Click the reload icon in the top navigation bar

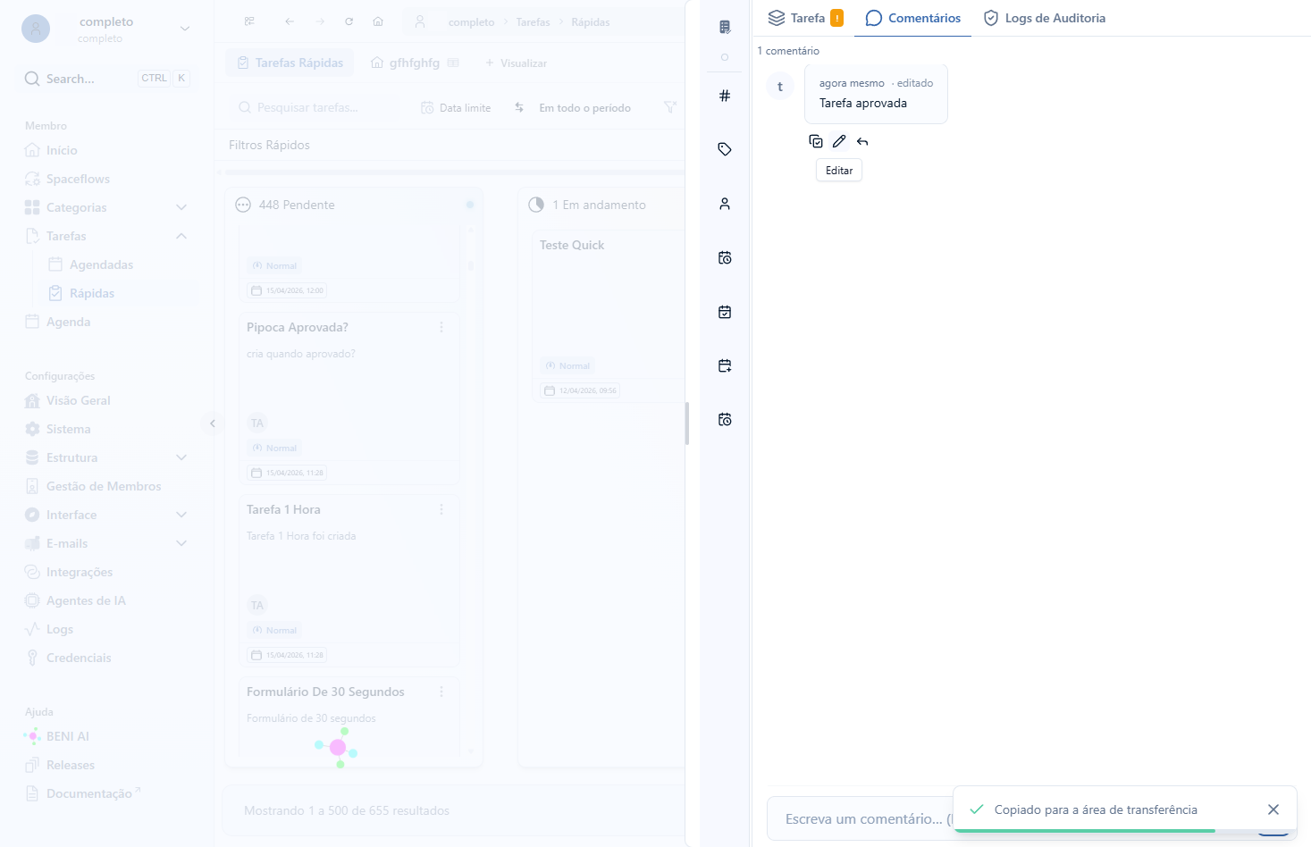pyautogui.click(x=349, y=21)
